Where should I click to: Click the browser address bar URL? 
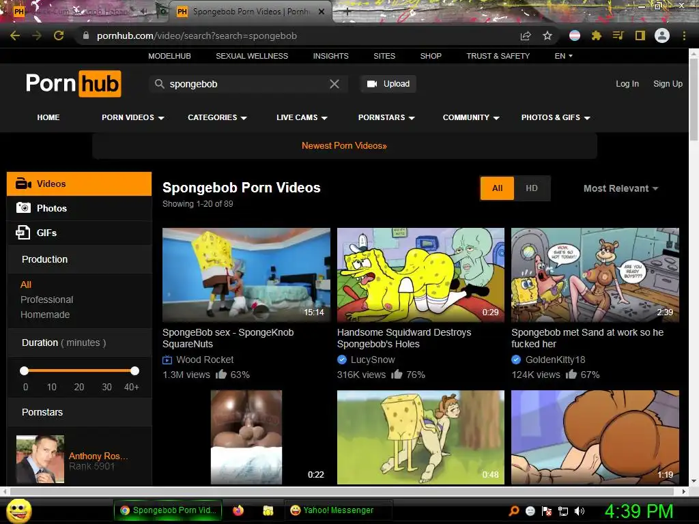point(197,36)
